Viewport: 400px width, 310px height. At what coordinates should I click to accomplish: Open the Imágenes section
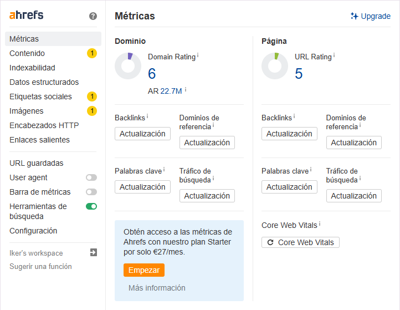click(x=26, y=111)
